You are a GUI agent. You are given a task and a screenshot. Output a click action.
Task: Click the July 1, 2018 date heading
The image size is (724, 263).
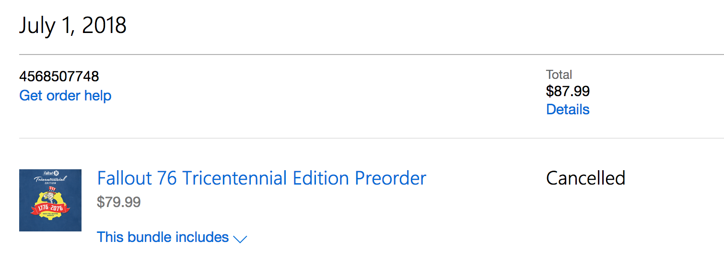click(x=73, y=25)
